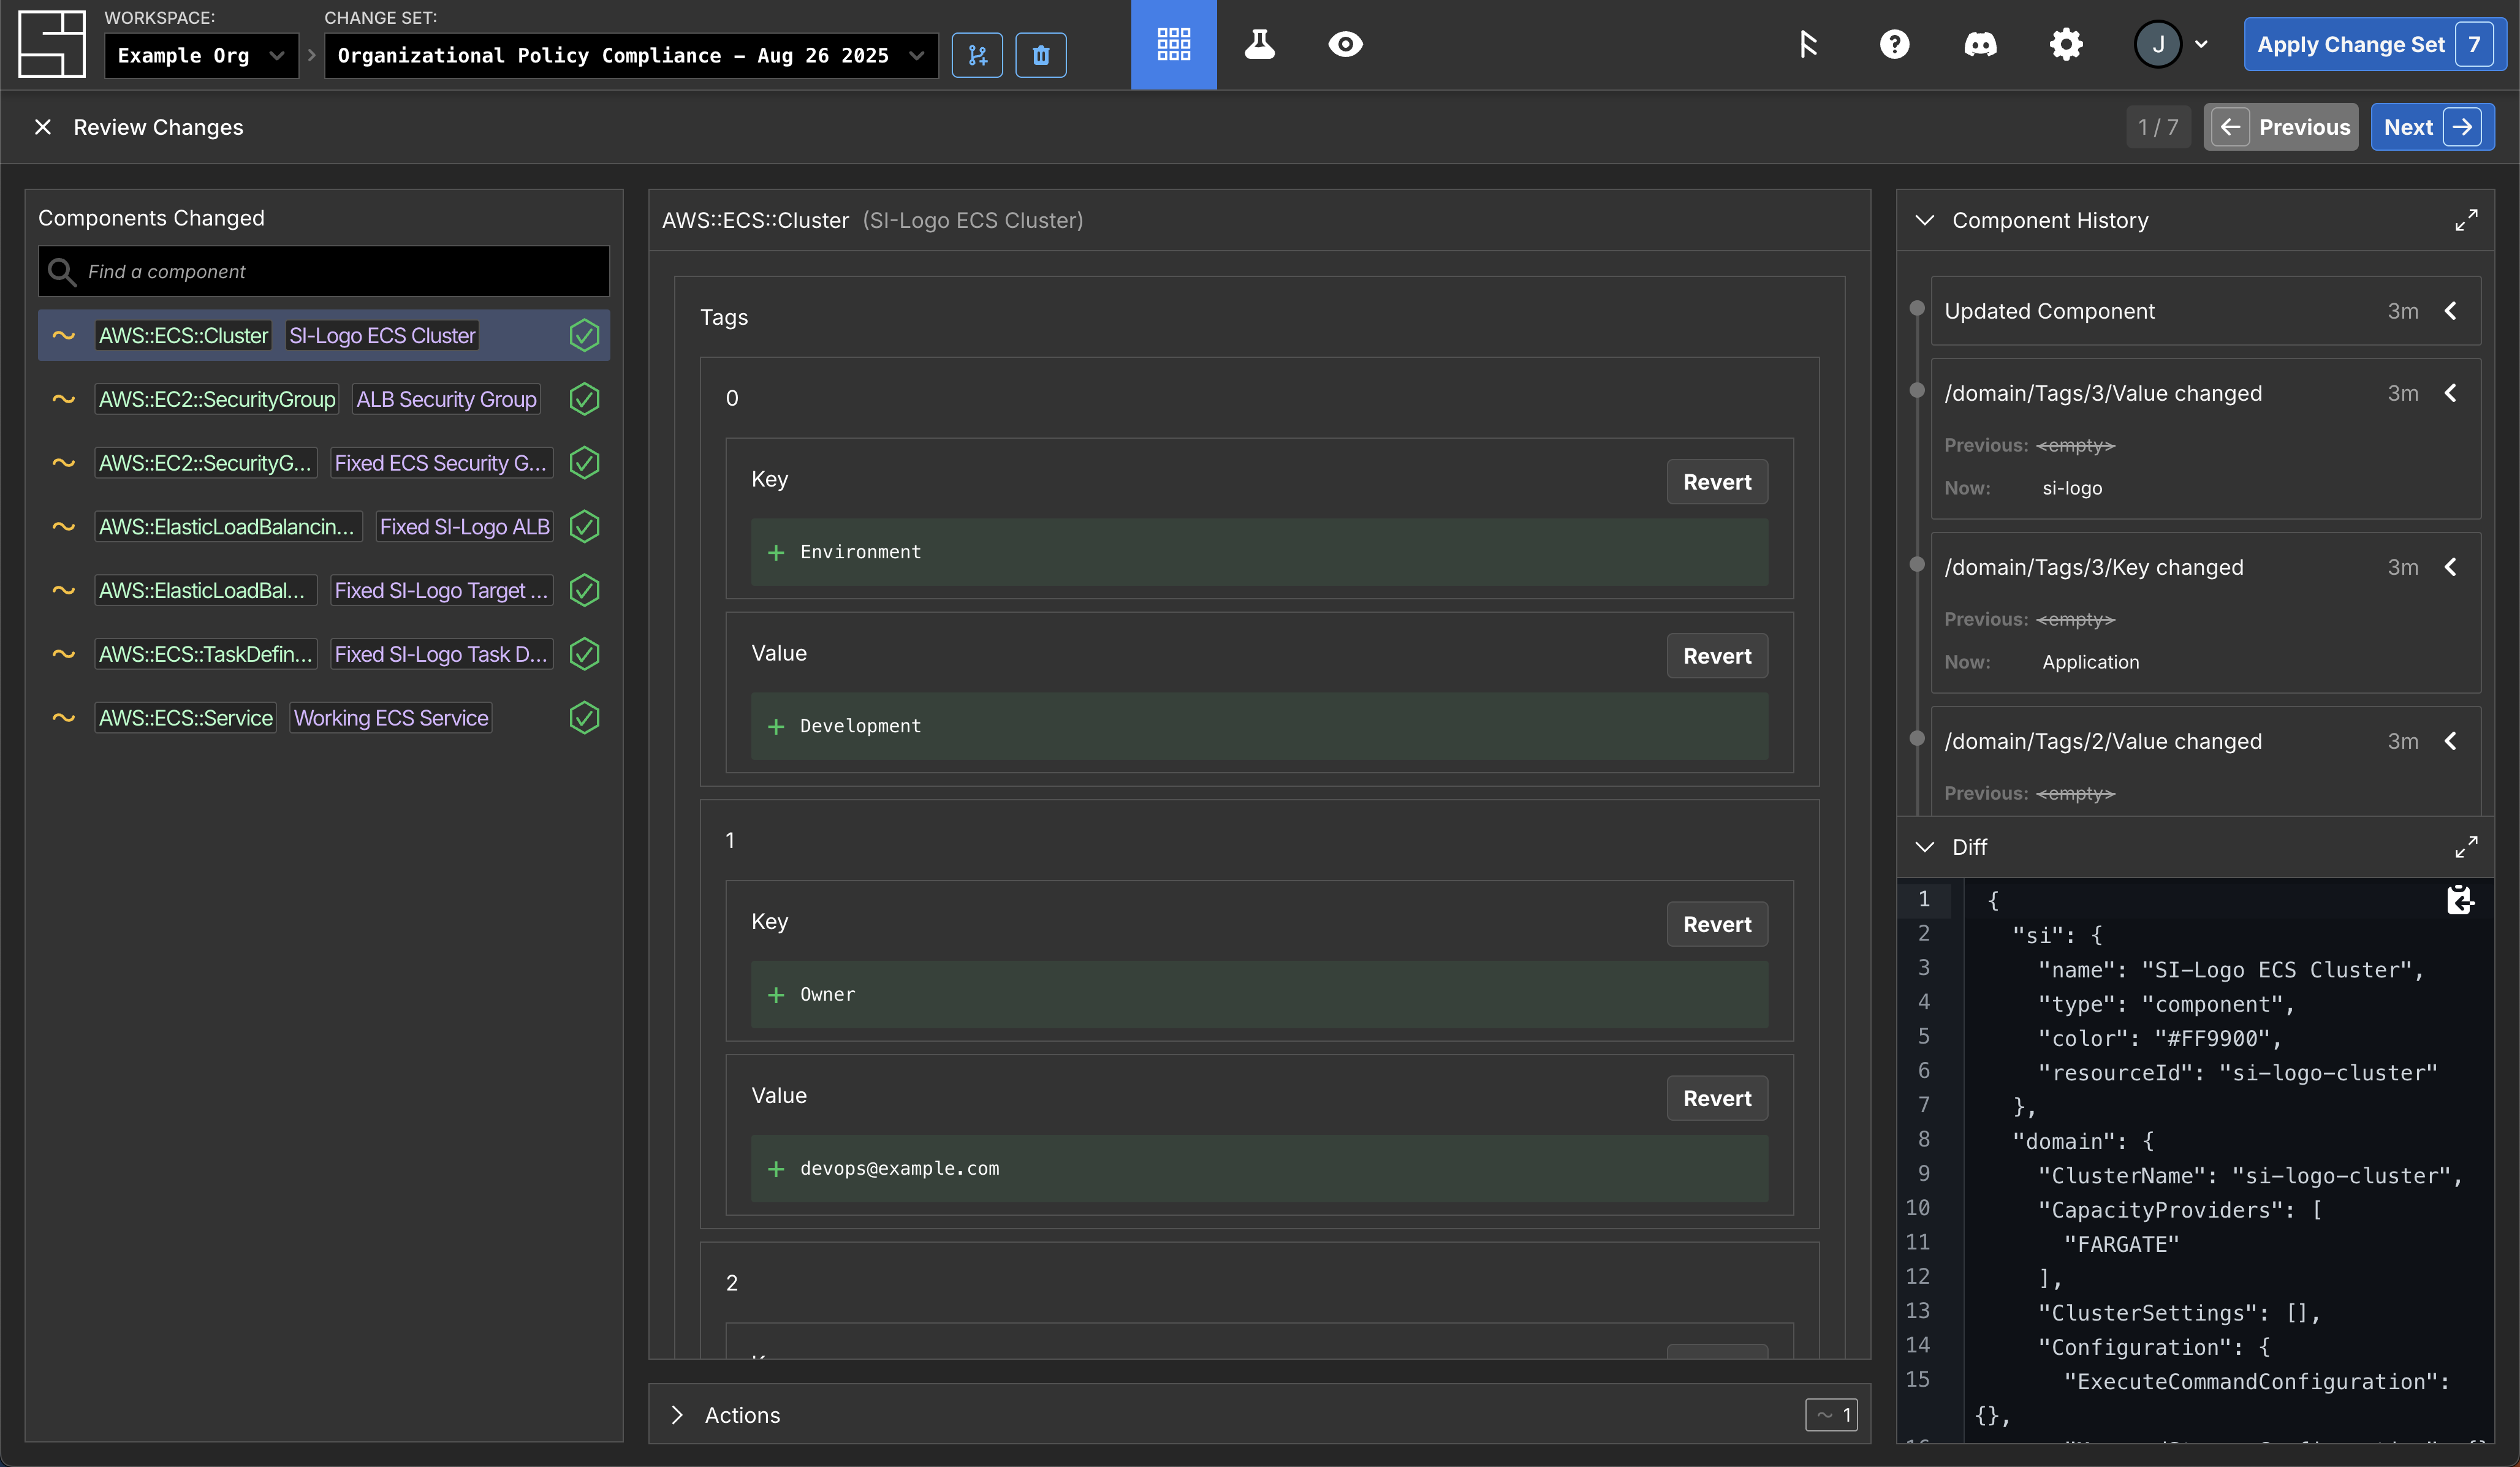Switch to the eye visualize view
This screenshot has height=1467, width=2520.
click(1345, 44)
